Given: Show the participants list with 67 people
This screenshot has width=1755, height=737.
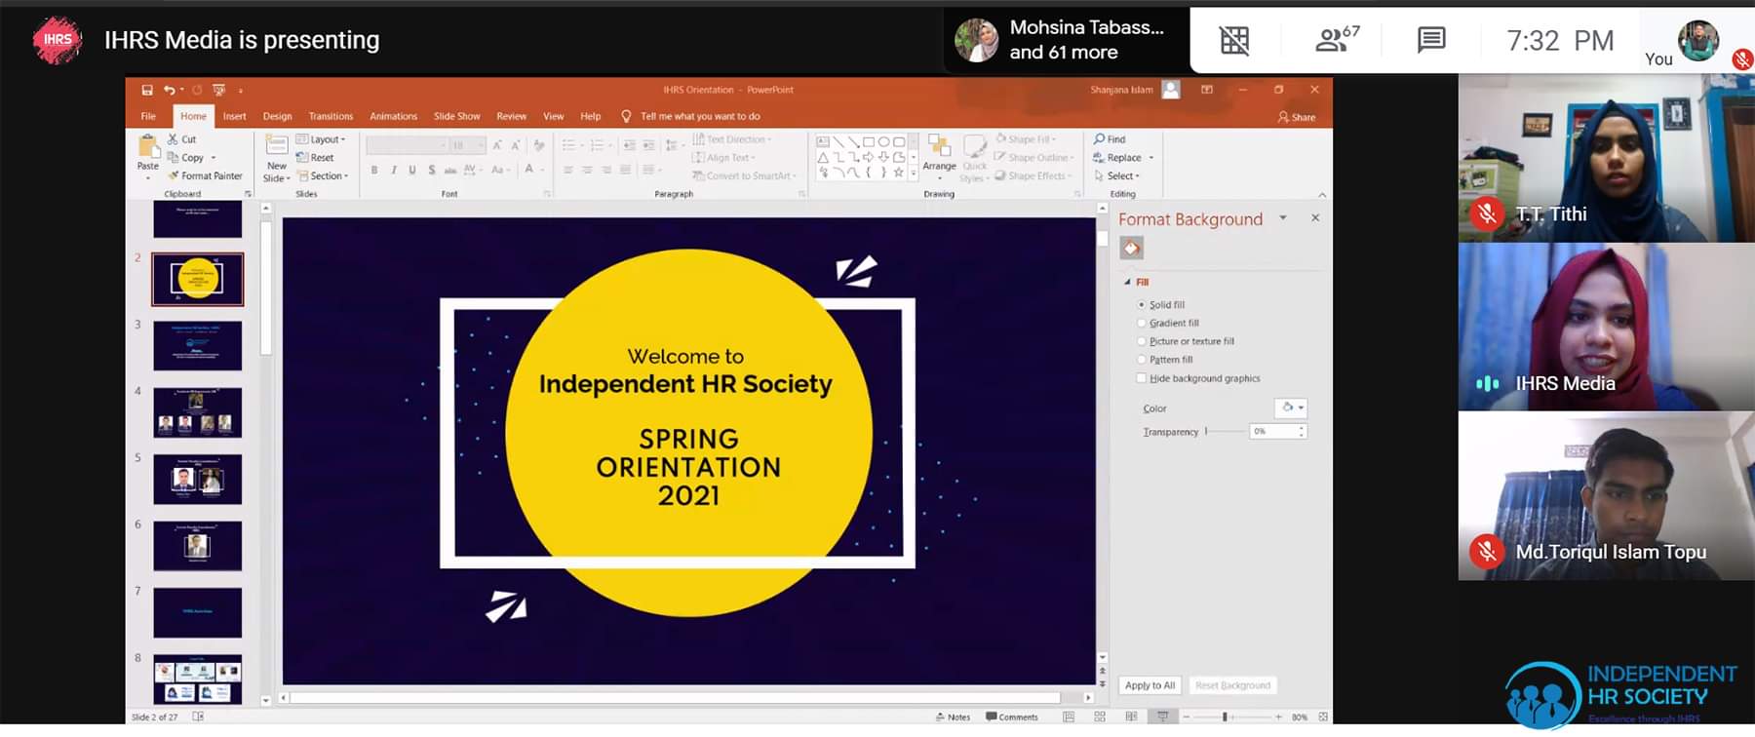Looking at the screenshot, I should 1337,39.
